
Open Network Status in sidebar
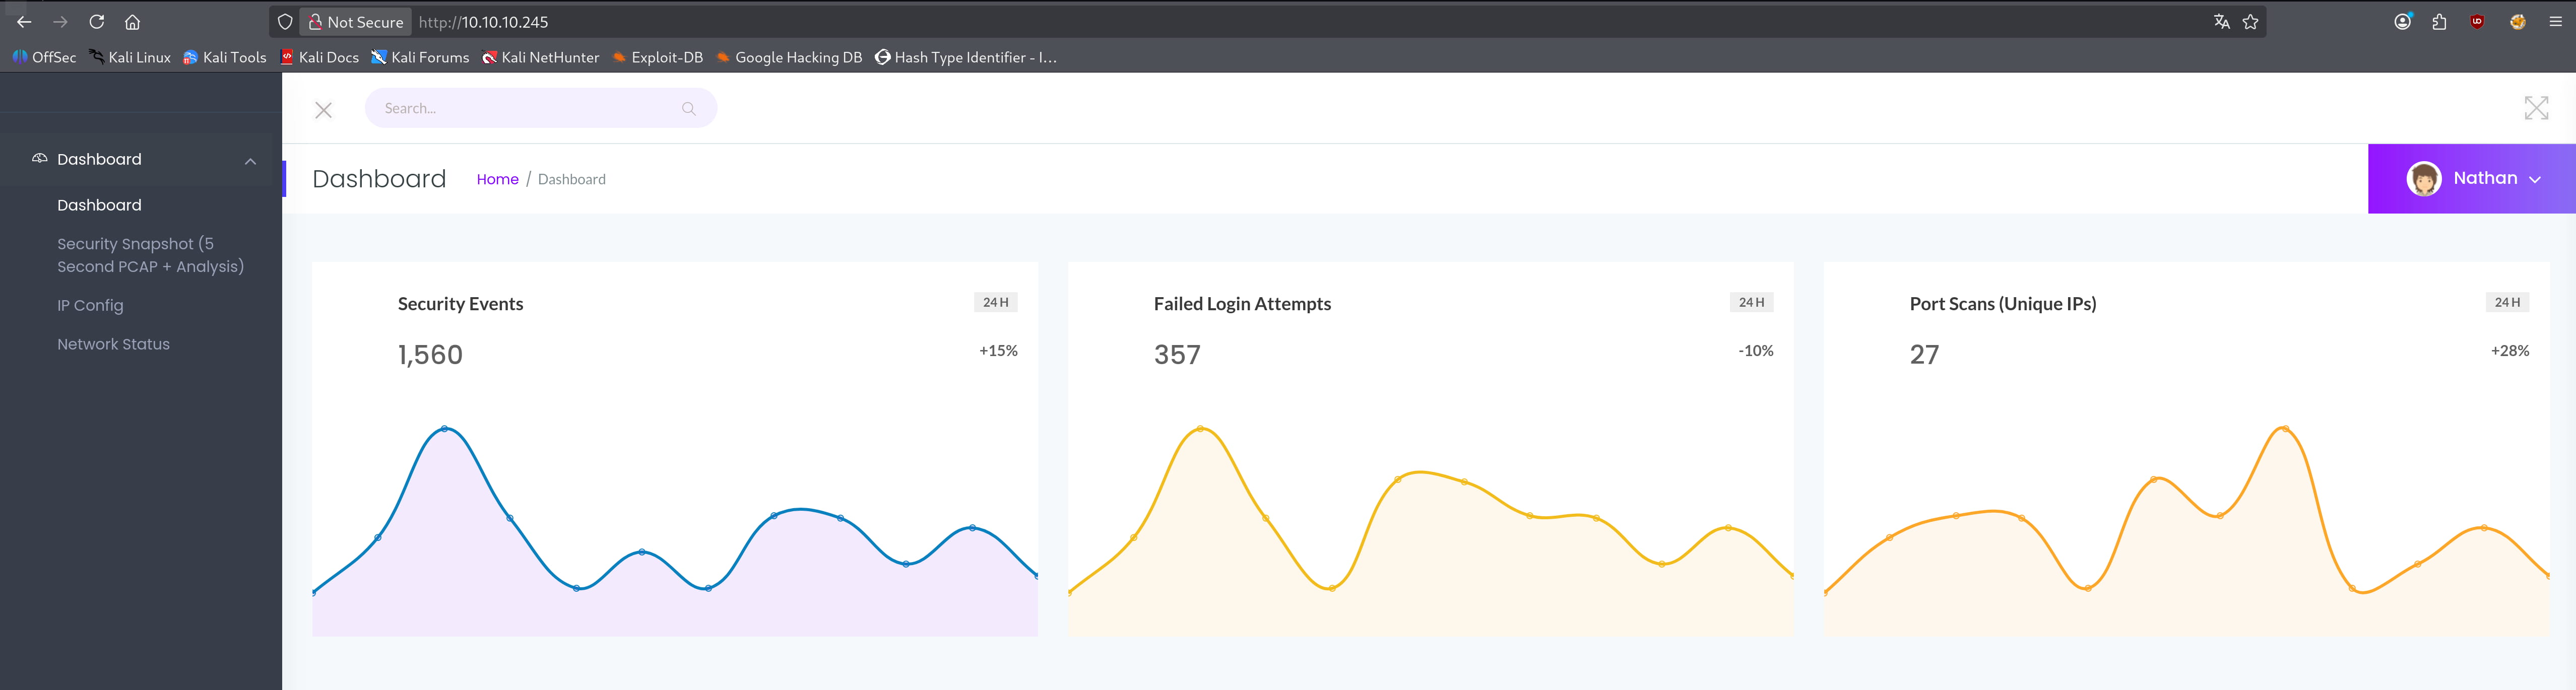[113, 344]
